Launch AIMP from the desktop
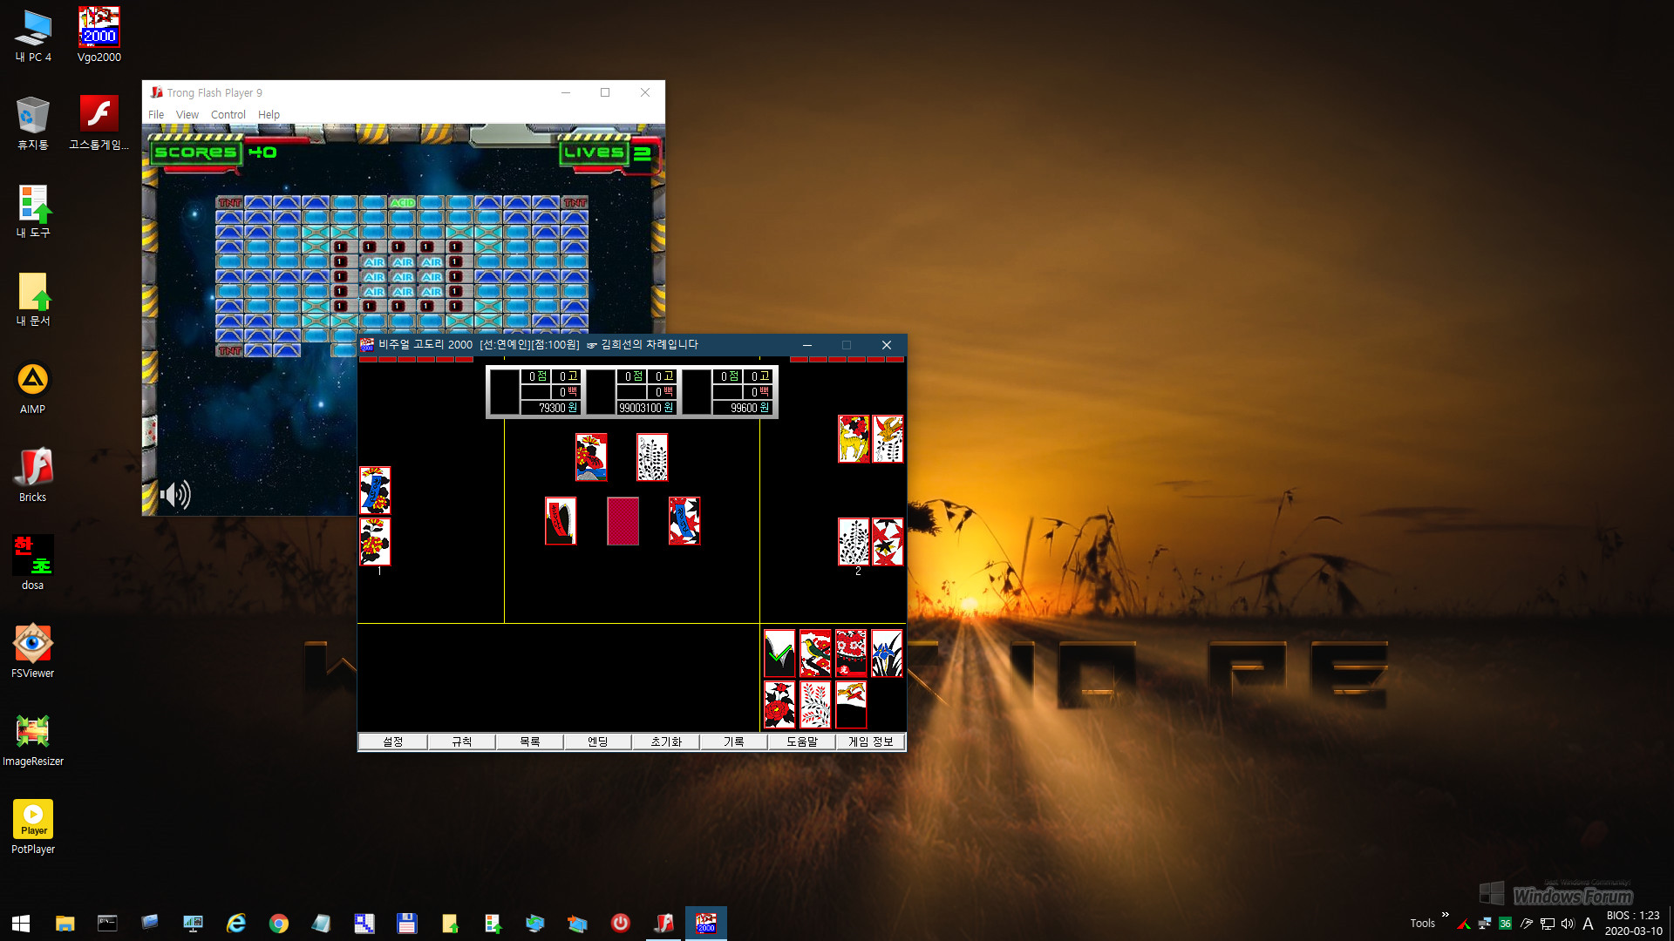 pyautogui.click(x=33, y=388)
